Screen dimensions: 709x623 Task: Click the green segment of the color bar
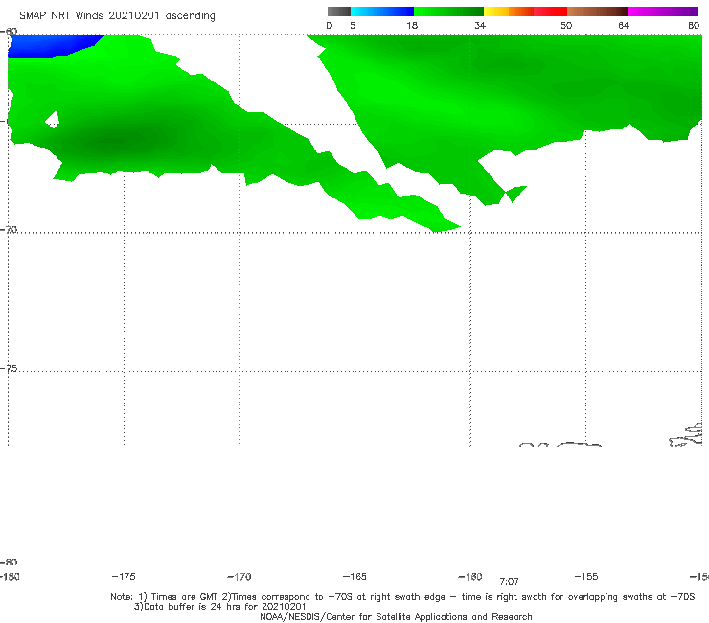(x=448, y=12)
